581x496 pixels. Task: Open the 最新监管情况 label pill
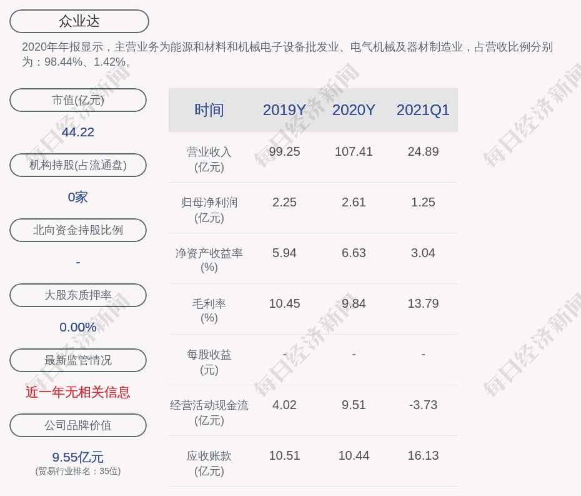pyautogui.click(x=78, y=360)
